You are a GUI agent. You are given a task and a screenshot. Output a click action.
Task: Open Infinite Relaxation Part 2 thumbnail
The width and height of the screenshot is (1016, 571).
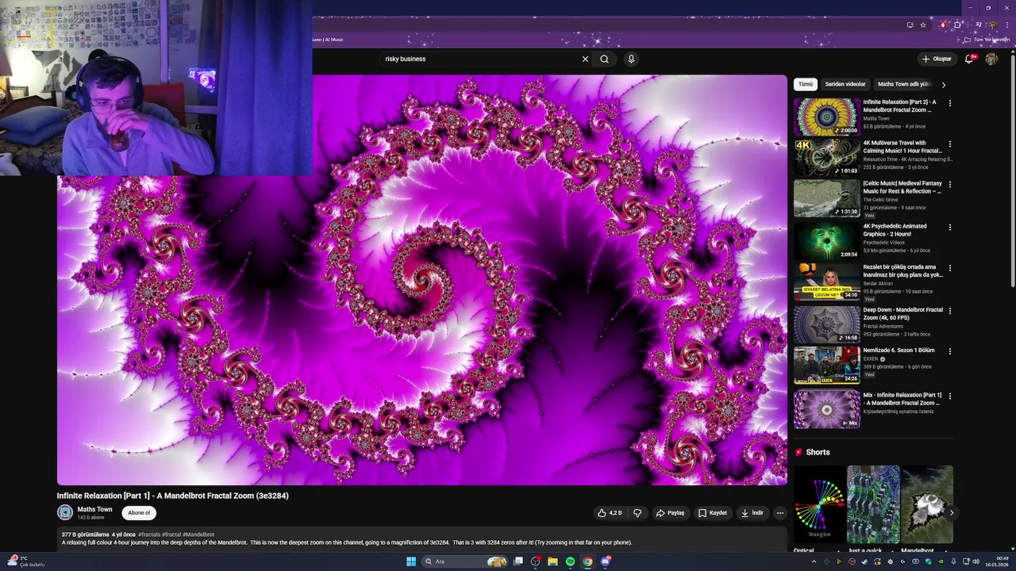click(826, 117)
